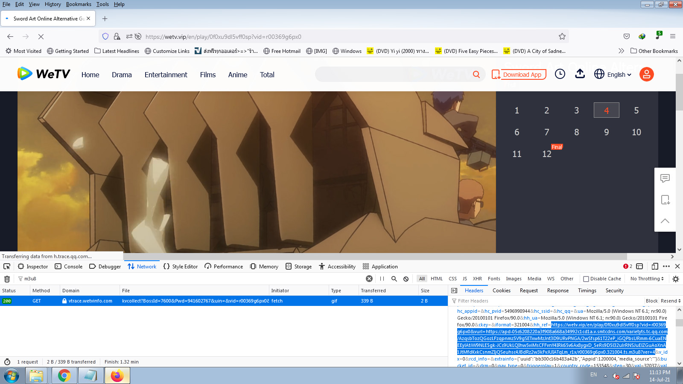
Task: Open the Cookies tab
Action: point(502,291)
